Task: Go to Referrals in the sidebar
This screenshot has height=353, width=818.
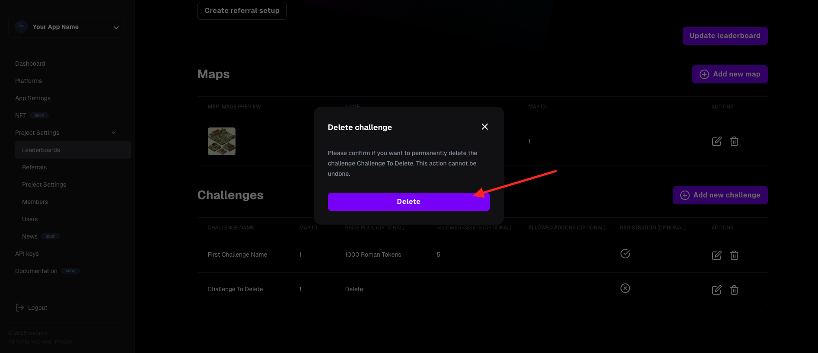Action: pos(34,167)
